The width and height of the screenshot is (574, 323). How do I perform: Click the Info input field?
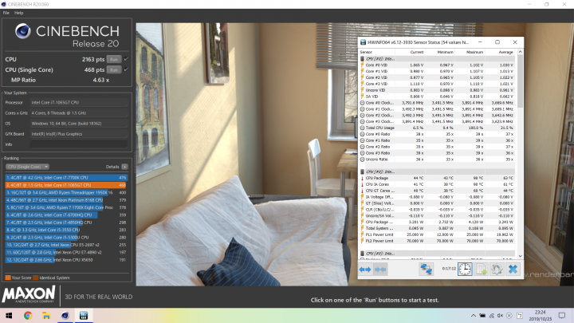[79, 144]
